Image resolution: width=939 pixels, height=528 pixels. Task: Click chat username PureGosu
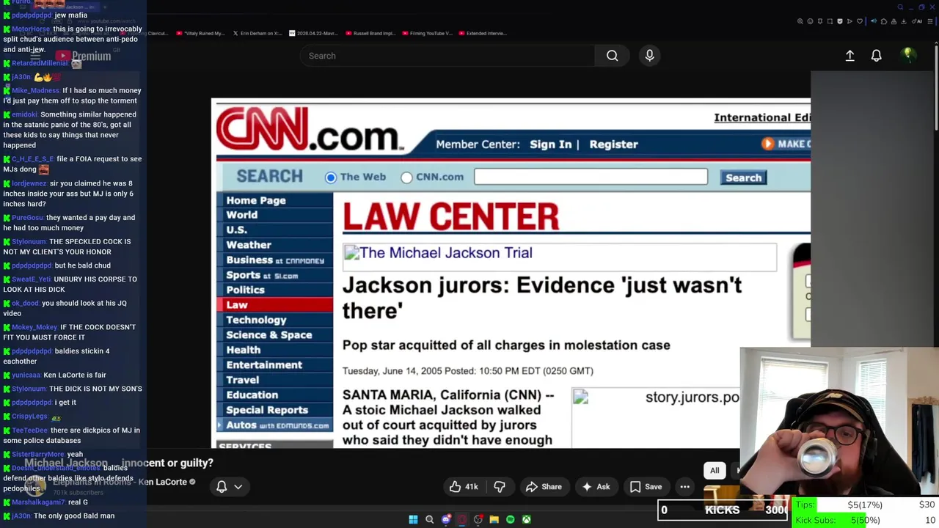(27, 218)
